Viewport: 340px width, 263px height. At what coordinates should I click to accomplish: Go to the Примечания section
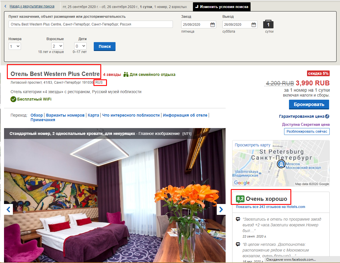click(43, 120)
